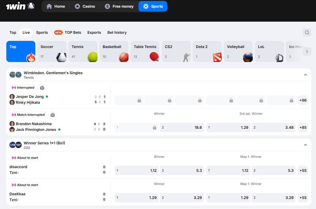316x209 pixels.
Task: Click the Wimbledon tournament logo
Action: [x=16, y=75]
